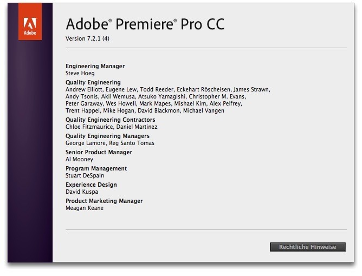
Task: Click the Adobe Premiere Pro CC title
Action: [x=145, y=24]
